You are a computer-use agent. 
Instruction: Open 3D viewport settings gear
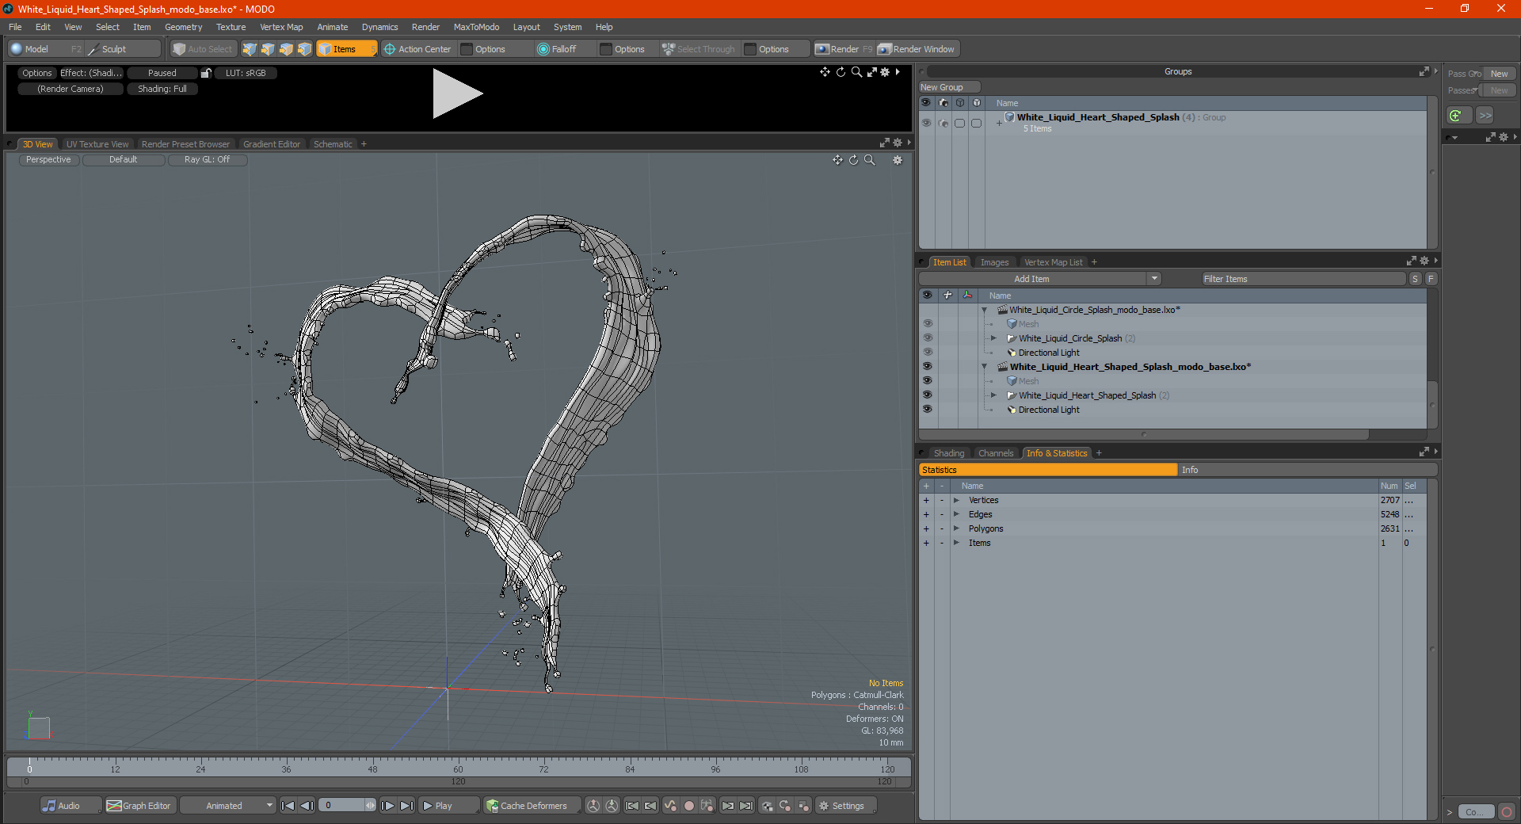coord(898,160)
